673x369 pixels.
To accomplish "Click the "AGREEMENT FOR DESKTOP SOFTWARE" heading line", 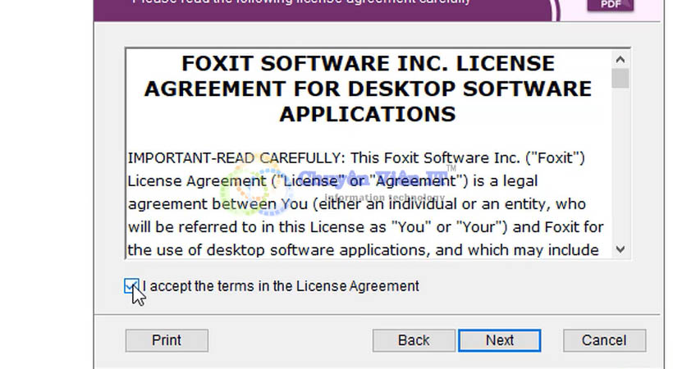I will (368, 89).
